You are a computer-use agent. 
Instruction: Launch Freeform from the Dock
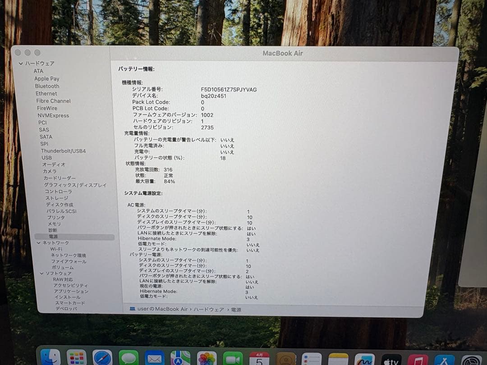point(365,360)
